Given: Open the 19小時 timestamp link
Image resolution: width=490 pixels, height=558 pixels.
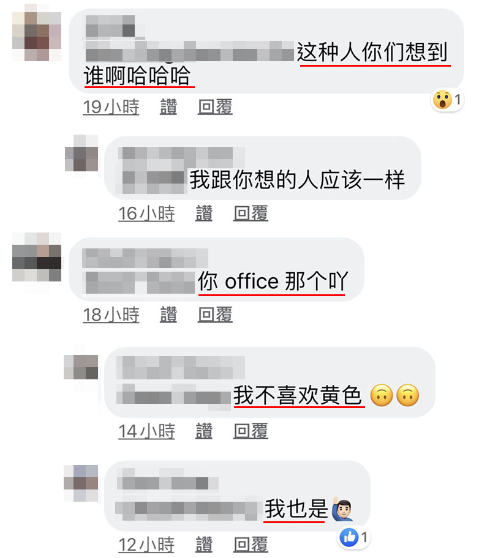Looking at the screenshot, I should point(111,106).
